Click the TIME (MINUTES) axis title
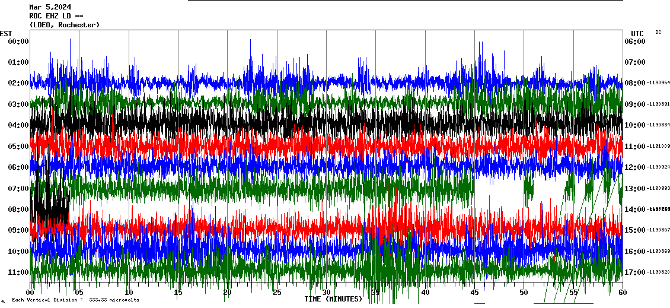This screenshot has height=308, width=670. tap(333, 299)
